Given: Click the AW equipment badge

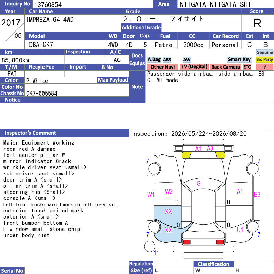Looking at the screenshot, I should point(187,60).
